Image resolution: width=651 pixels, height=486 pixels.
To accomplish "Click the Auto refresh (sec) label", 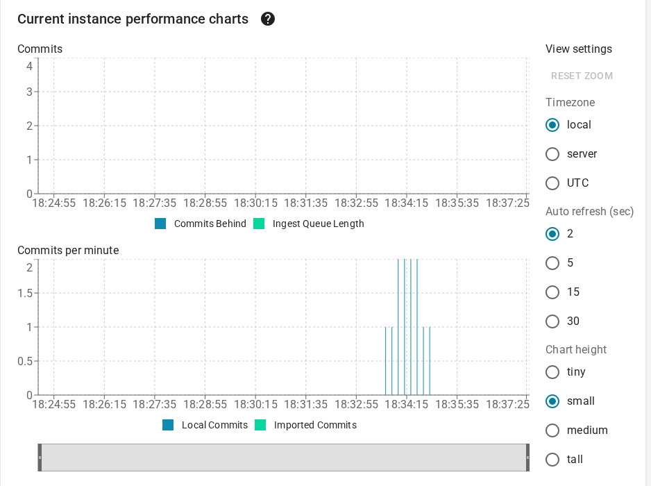I will pyautogui.click(x=589, y=212).
